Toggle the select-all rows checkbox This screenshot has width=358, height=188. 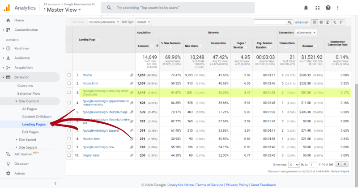(x=69, y=40)
